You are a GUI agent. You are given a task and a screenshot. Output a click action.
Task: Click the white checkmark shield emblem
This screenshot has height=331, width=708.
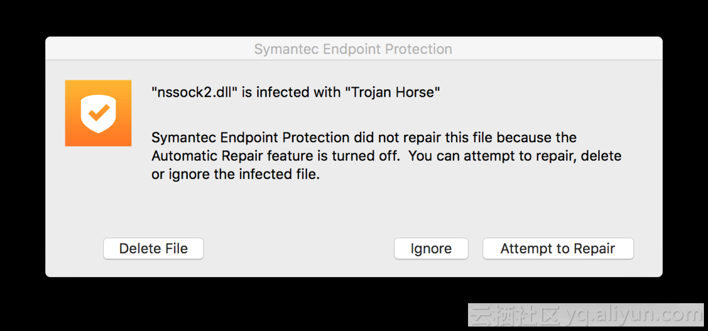tap(98, 114)
